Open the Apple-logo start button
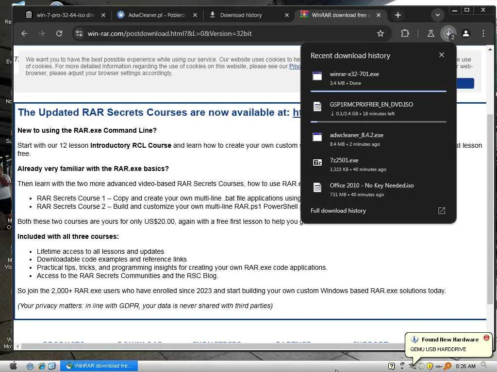The height and width of the screenshot is (372, 497). click(x=13, y=366)
